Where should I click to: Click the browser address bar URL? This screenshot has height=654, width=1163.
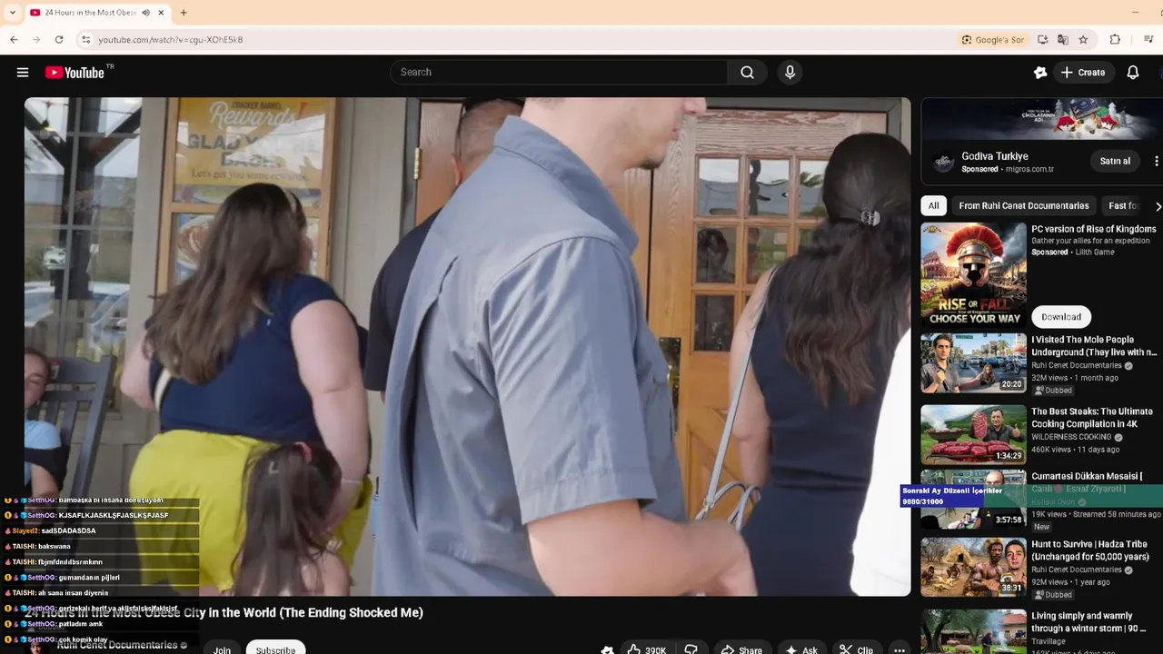[x=170, y=40]
